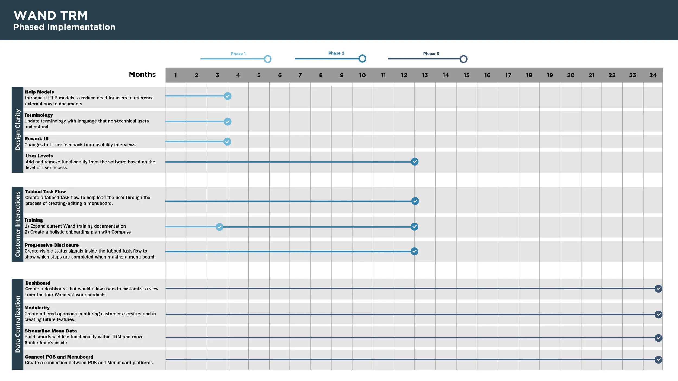The width and height of the screenshot is (678, 381).
Task: Click the month 12 column header
Action: (x=404, y=75)
